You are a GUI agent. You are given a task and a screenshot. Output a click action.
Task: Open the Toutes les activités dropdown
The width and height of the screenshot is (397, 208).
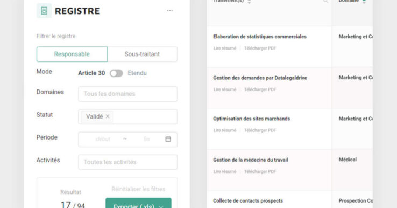pos(127,162)
